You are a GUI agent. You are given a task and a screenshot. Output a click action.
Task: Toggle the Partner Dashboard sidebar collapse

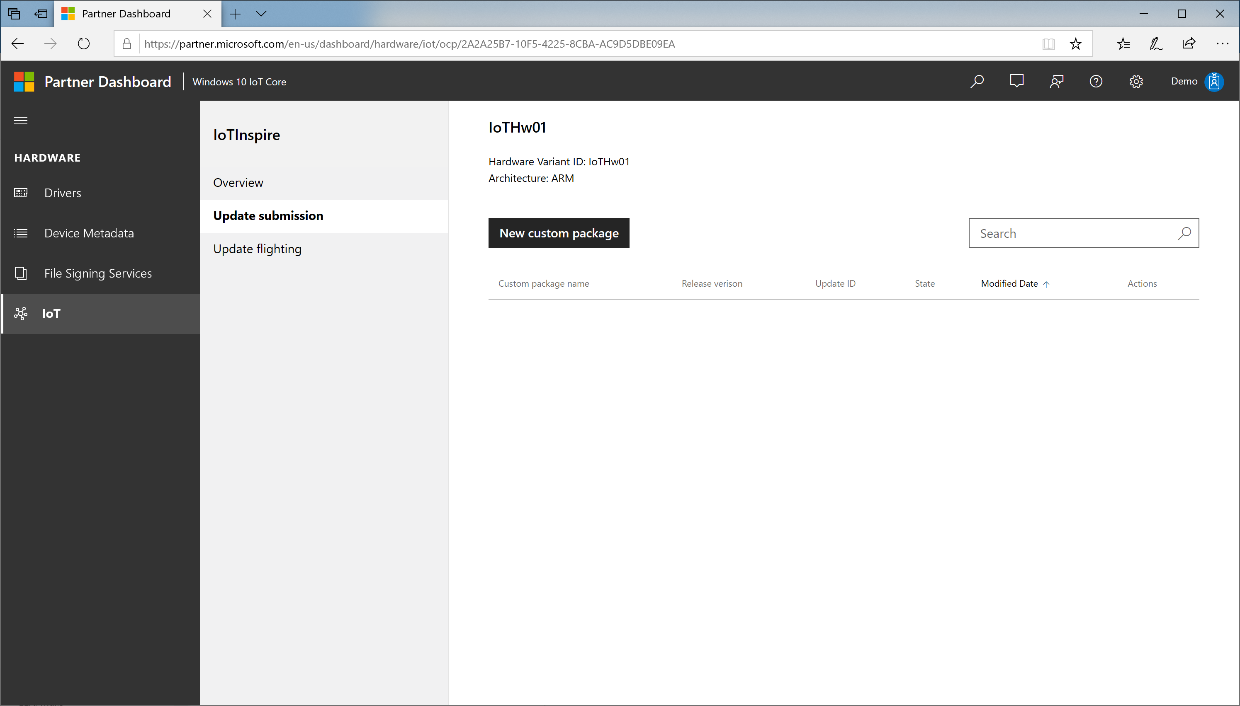[x=20, y=120]
